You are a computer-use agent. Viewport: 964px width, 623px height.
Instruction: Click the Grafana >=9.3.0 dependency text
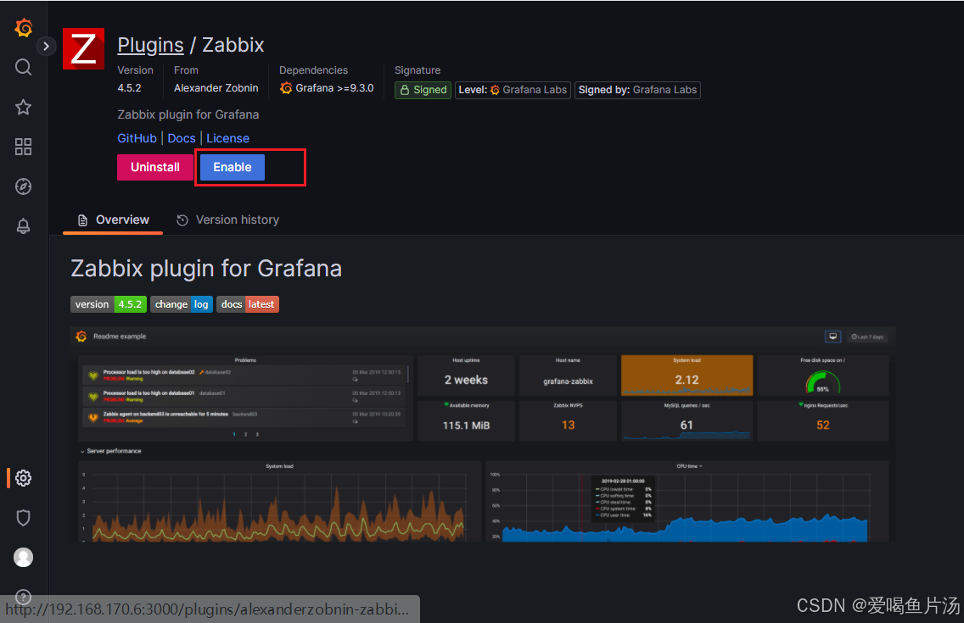coord(334,88)
